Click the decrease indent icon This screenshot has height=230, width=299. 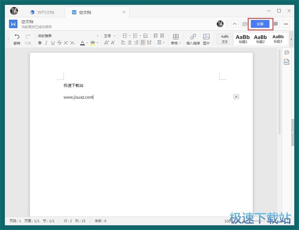click(155, 35)
